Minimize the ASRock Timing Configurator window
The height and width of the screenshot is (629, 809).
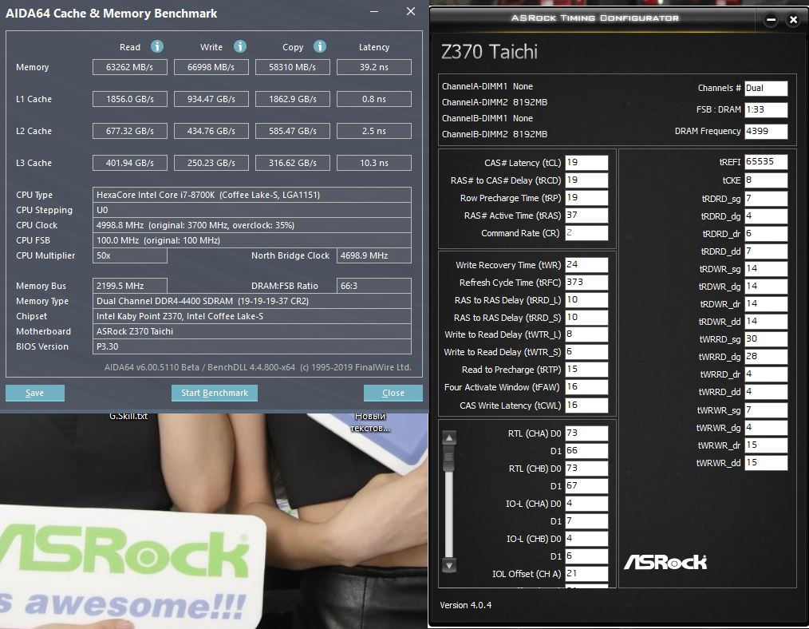pyautogui.click(x=771, y=20)
